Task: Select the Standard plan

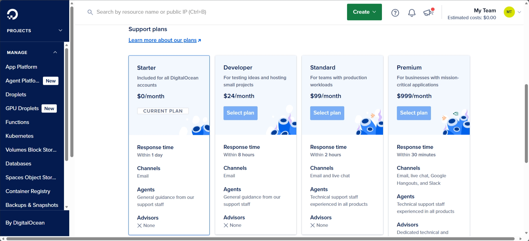Action: point(327,113)
